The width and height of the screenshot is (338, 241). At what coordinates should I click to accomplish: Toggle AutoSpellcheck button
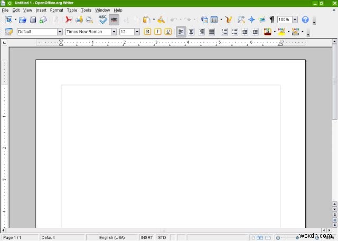(x=114, y=20)
